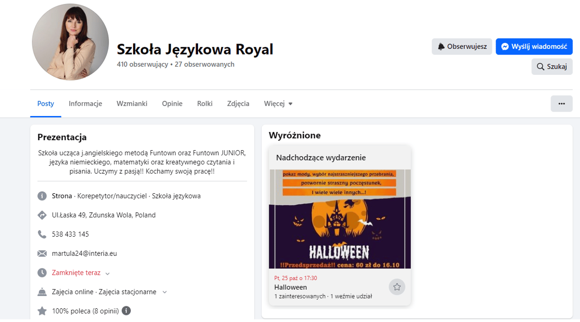View the Zdjęcia tab
The width and height of the screenshot is (580, 322).
(x=238, y=104)
